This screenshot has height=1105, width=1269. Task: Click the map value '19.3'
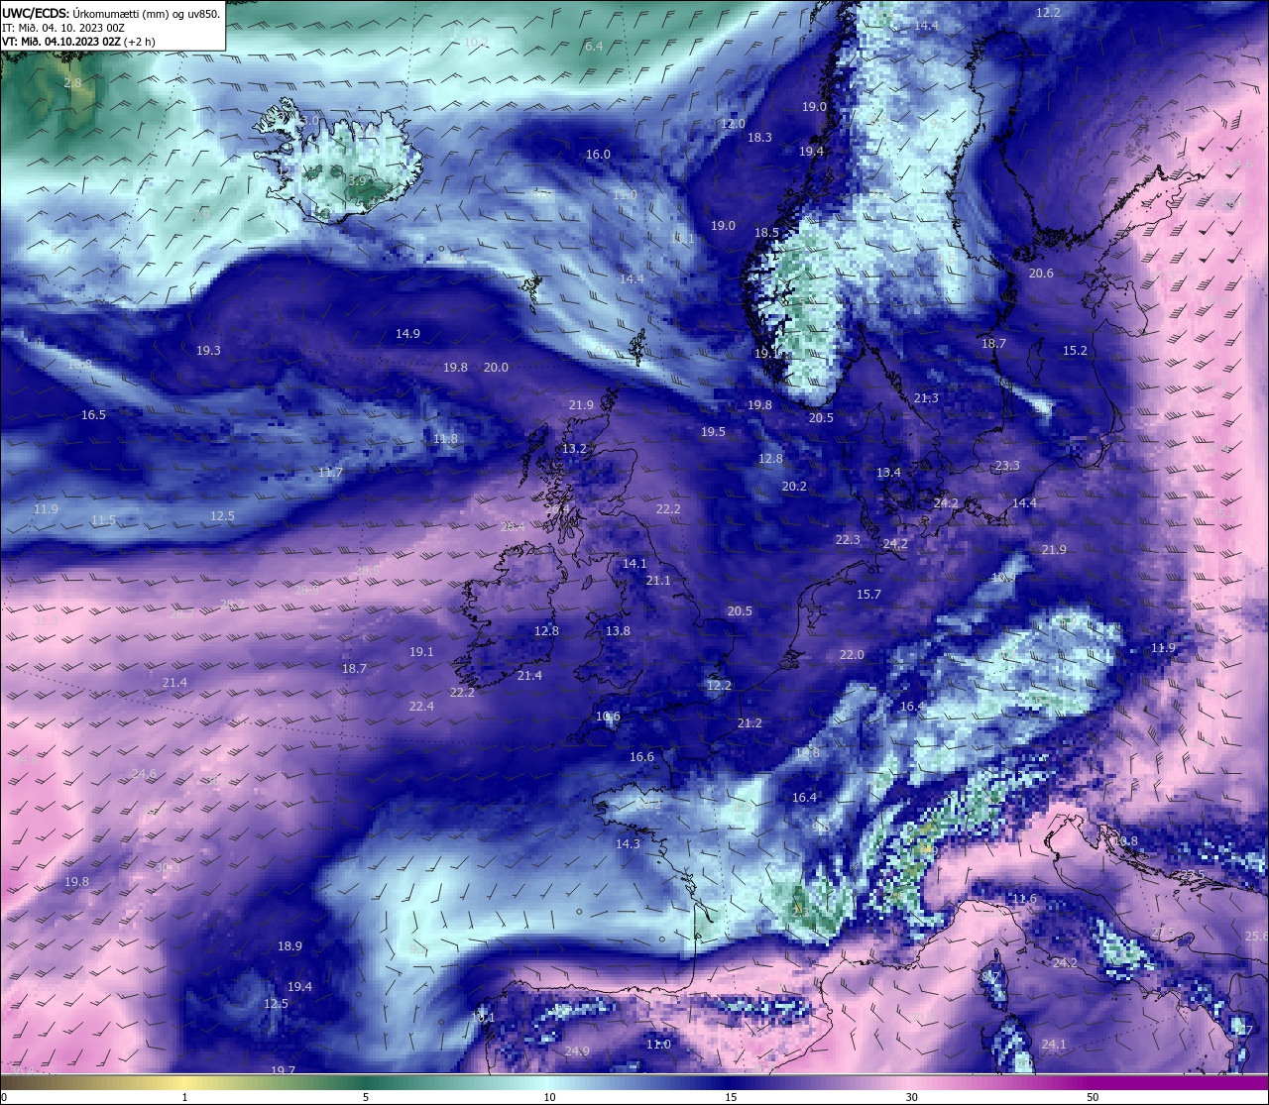pyautogui.click(x=208, y=351)
